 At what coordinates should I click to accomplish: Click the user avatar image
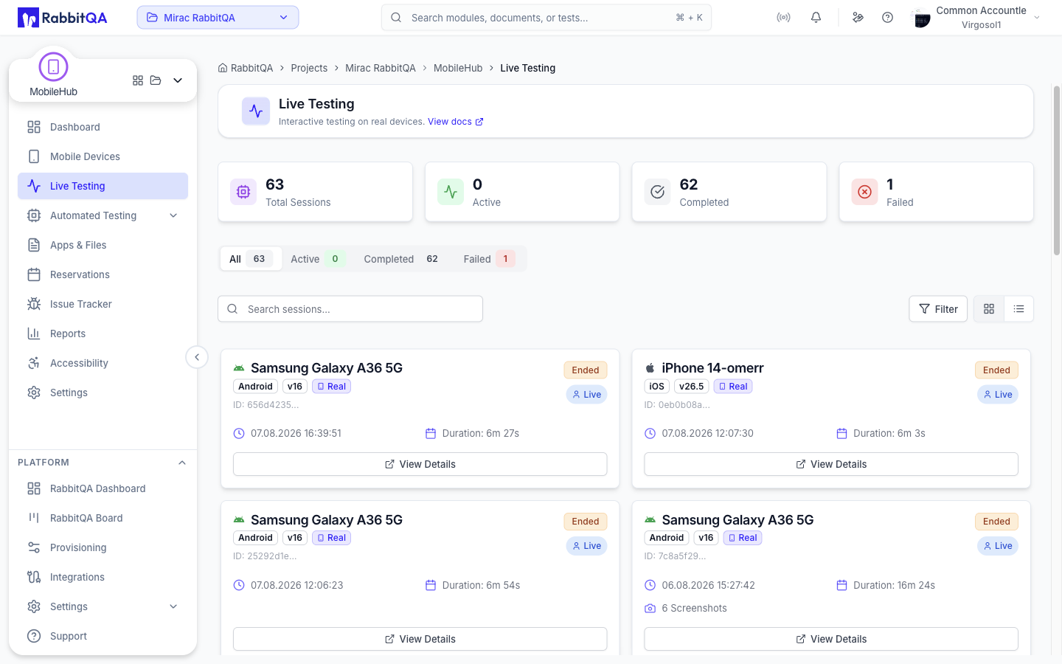coord(921,18)
